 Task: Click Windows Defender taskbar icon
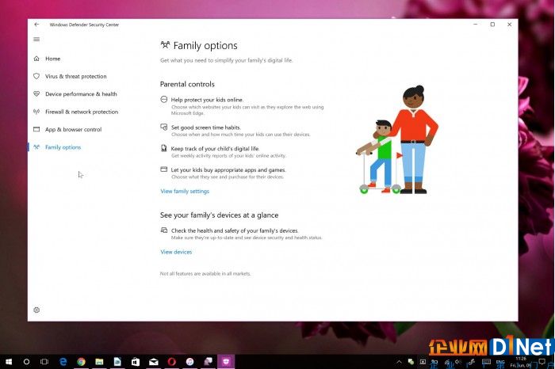pyautogui.click(x=226, y=362)
